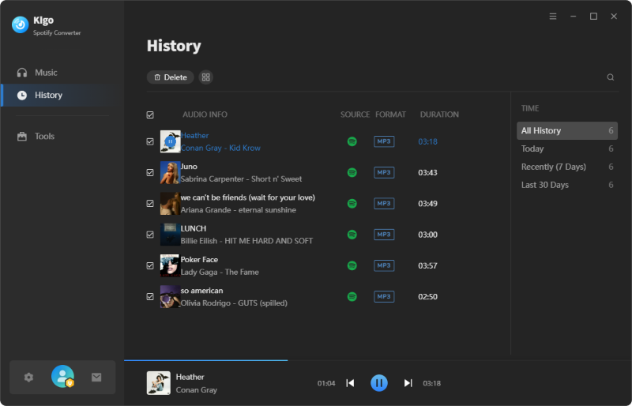The height and width of the screenshot is (406, 632).
Task: Click 'Billie Eilish - HIT ME HARD AND SOFT'
Action: point(246,241)
